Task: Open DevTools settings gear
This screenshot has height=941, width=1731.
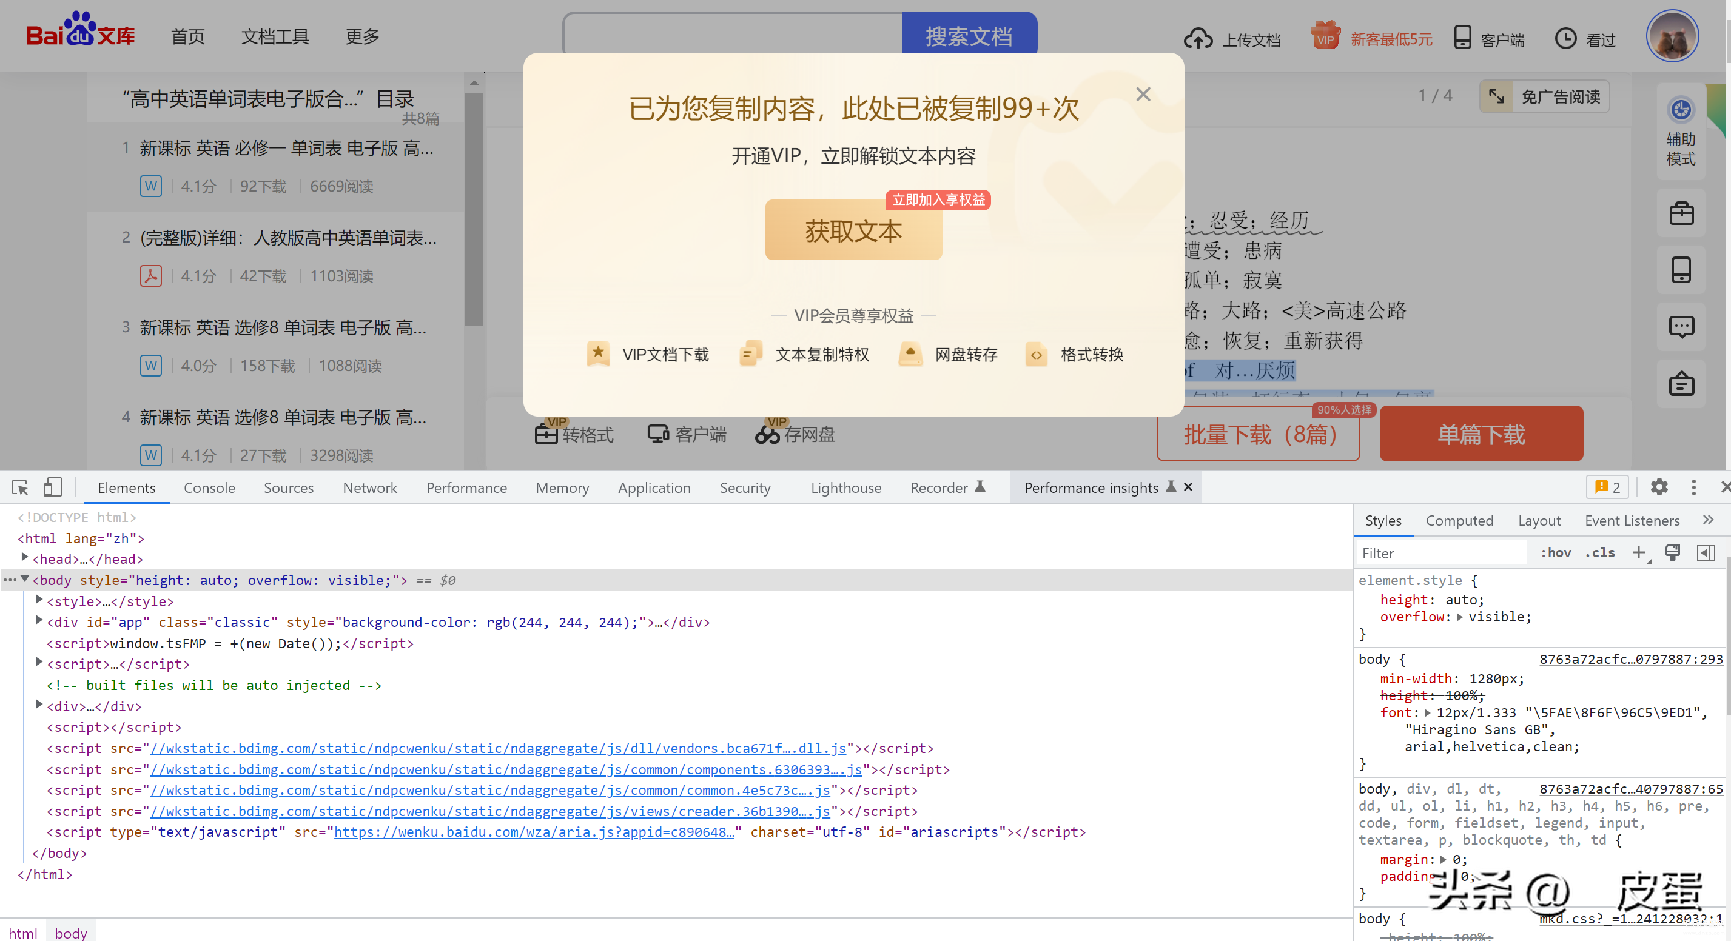Action: (x=1659, y=487)
